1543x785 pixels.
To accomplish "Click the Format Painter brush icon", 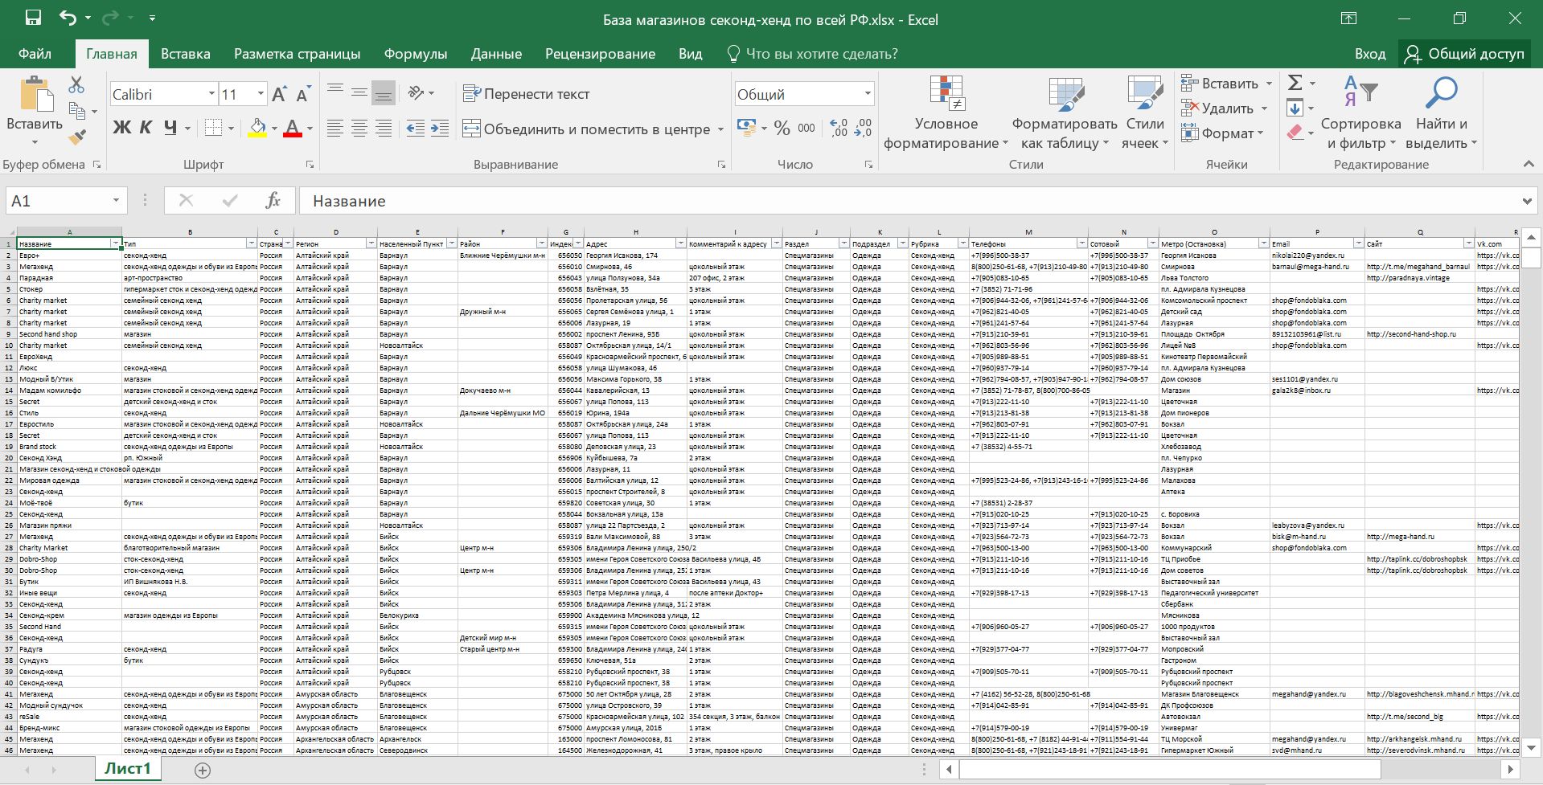I will pyautogui.click(x=76, y=138).
